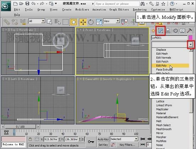Open the View reference coordinate dropdown
This screenshot has width=196, height=149.
111,21
